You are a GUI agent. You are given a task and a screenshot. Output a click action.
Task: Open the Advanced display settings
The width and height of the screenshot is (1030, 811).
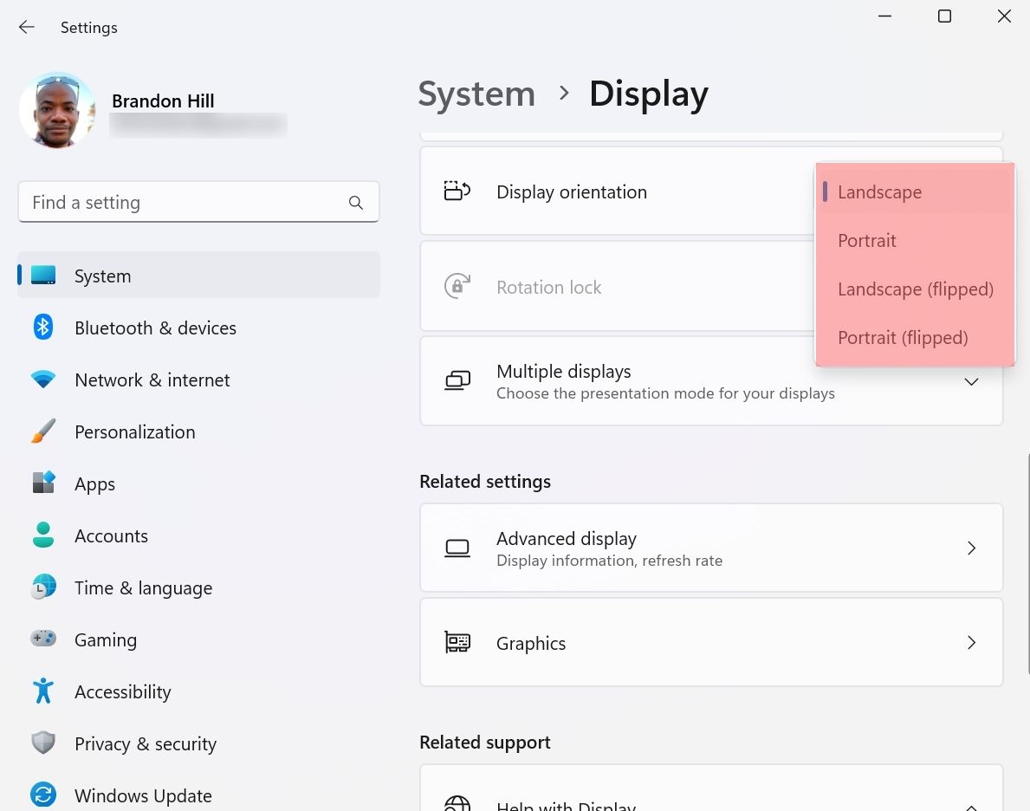(x=711, y=548)
